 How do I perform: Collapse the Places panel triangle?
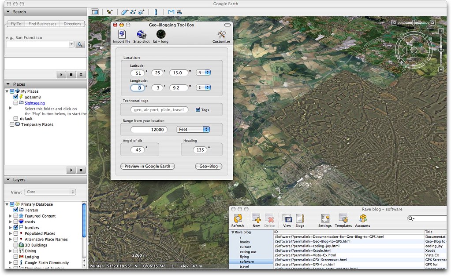(8, 84)
